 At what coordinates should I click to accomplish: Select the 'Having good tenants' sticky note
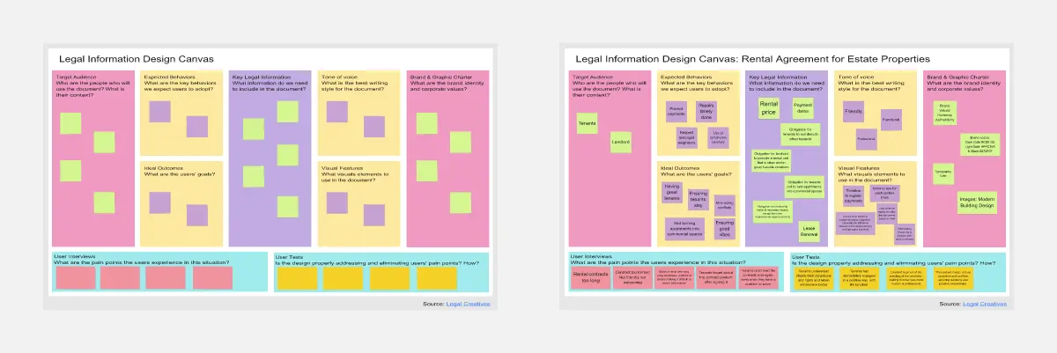pos(672,192)
